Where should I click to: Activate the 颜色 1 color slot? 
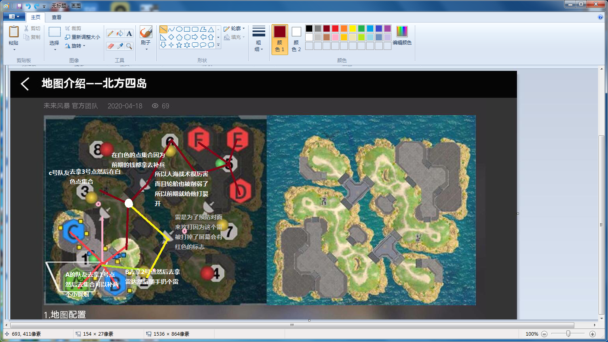[279, 39]
